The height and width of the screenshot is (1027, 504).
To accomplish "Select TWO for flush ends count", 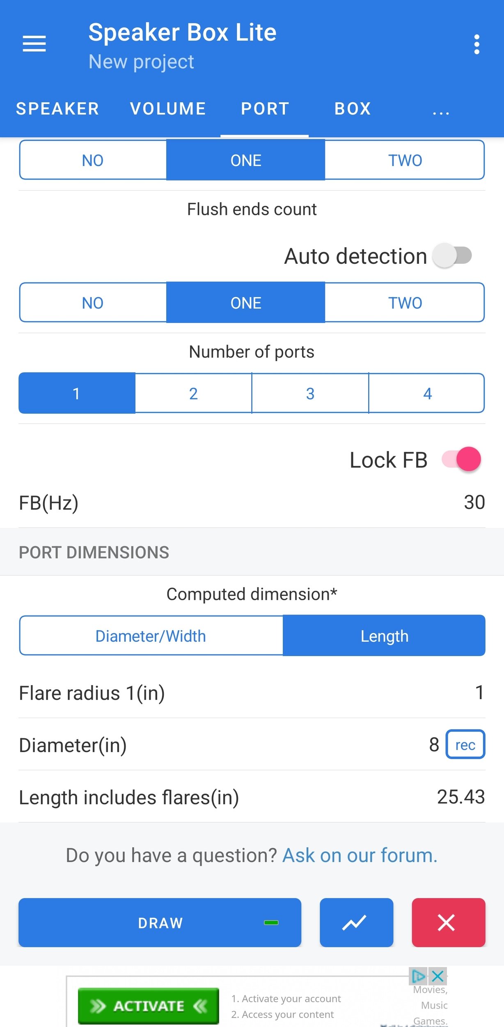I will pos(405,302).
